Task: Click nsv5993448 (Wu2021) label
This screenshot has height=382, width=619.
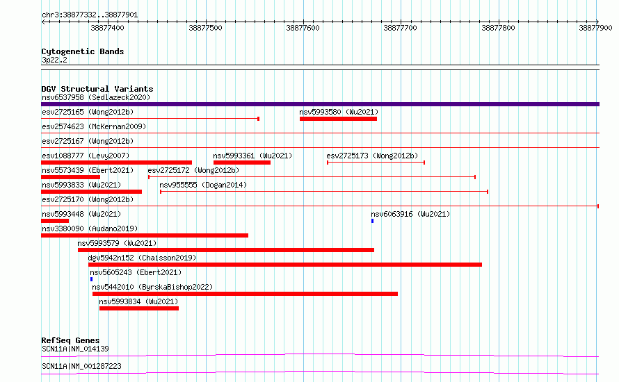Action: click(81, 214)
